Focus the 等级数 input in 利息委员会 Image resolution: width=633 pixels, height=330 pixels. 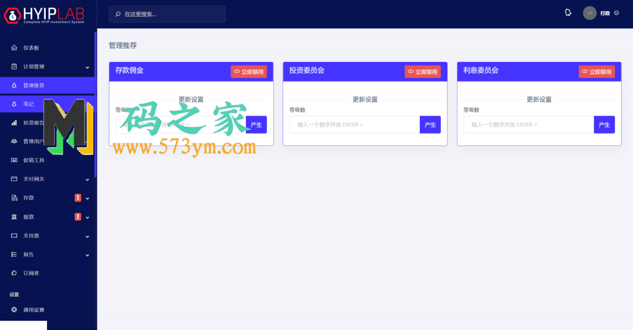point(529,125)
